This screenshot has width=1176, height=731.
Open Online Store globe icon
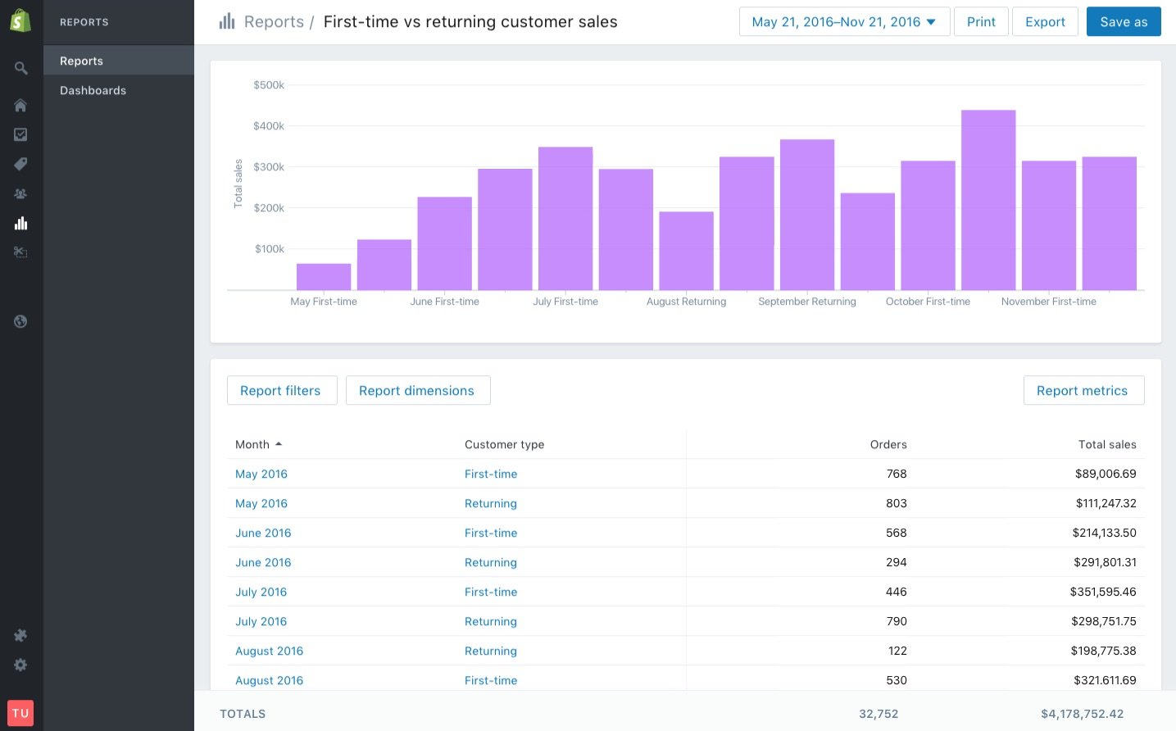(x=20, y=321)
